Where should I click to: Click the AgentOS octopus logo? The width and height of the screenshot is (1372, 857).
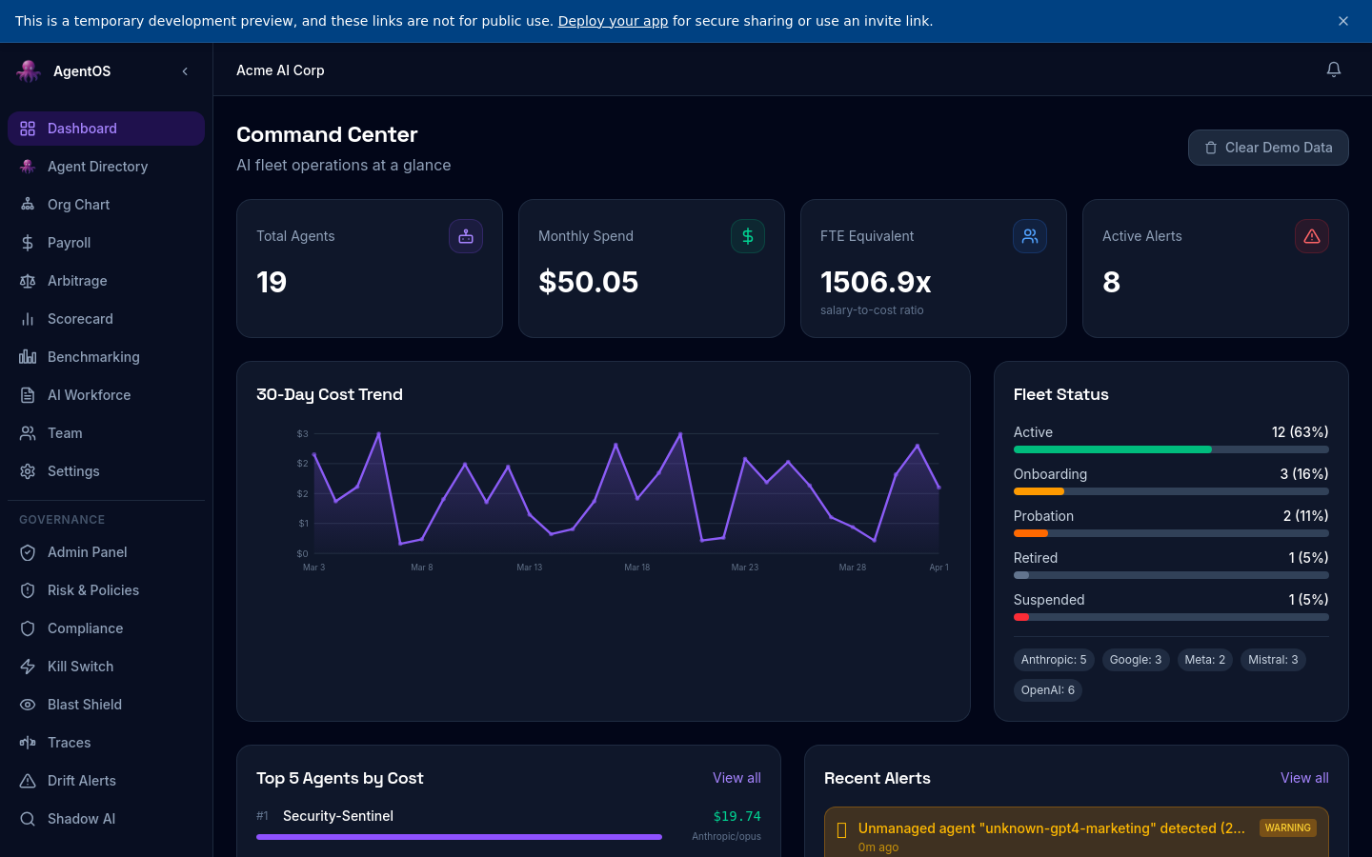click(29, 71)
